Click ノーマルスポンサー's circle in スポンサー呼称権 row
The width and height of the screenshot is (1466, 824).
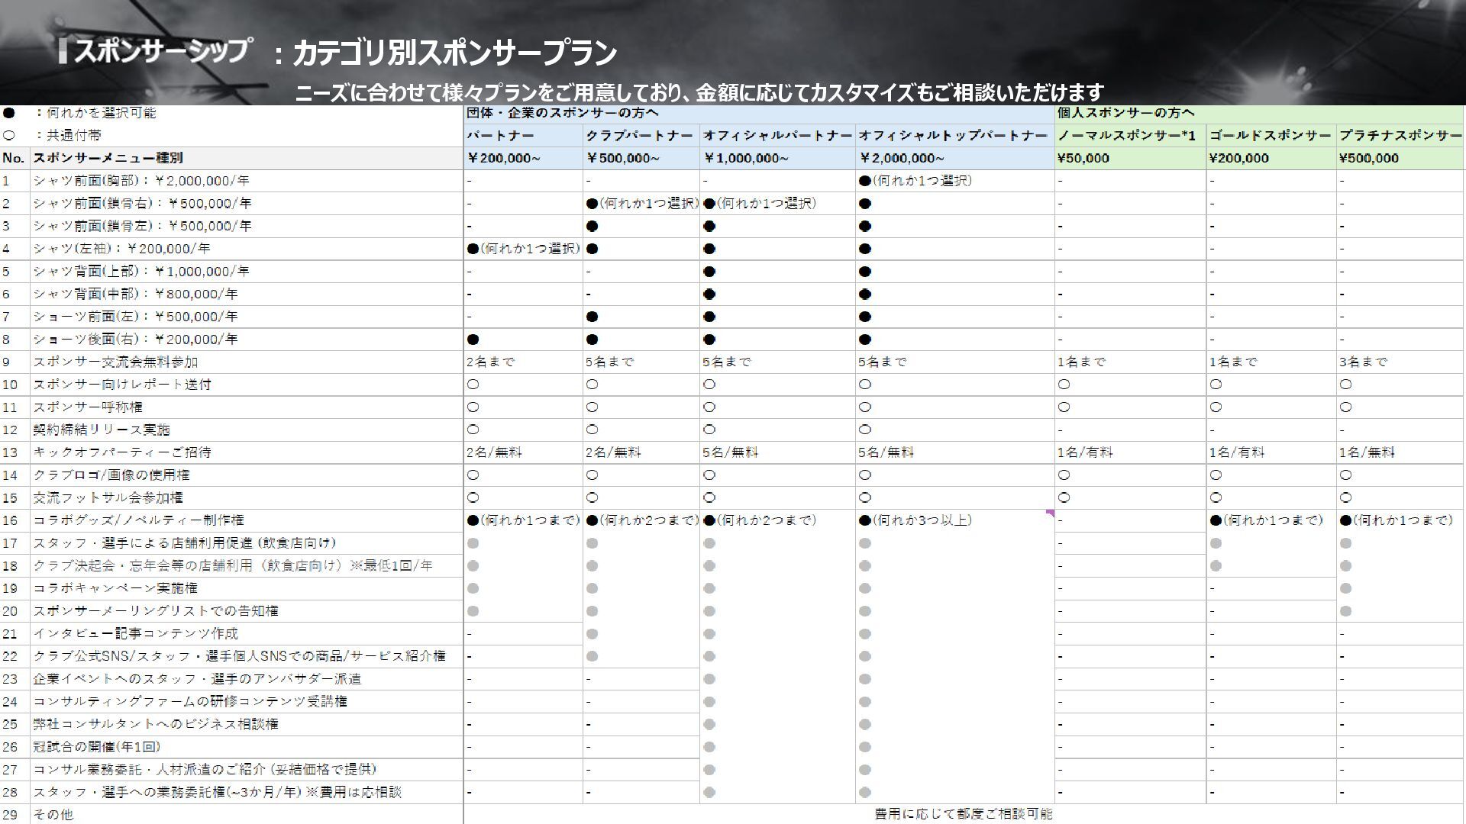(1064, 407)
